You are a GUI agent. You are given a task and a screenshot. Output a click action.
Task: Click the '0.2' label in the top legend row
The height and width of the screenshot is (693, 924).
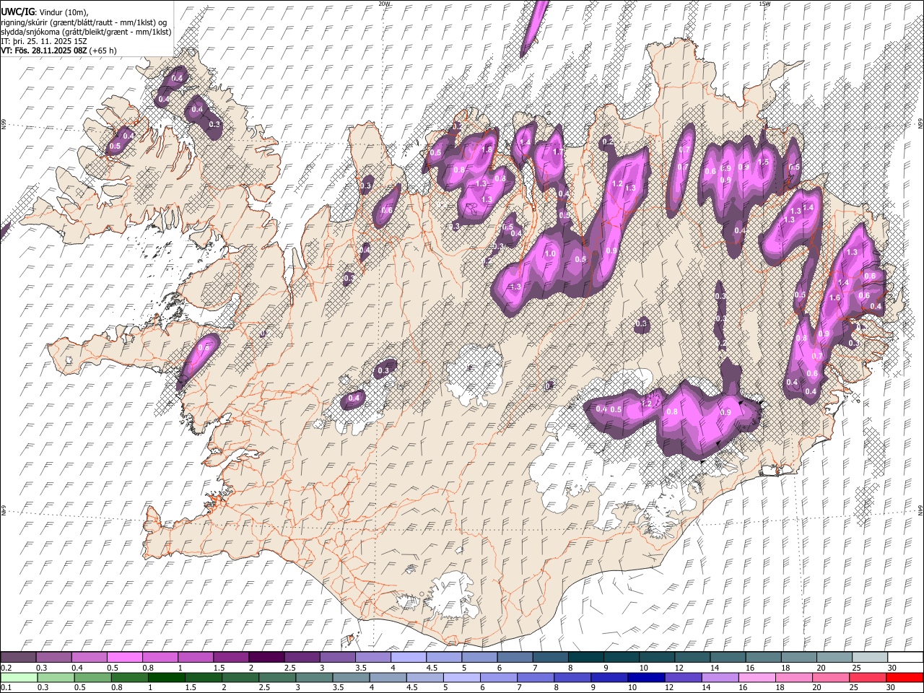(x=6, y=668)
